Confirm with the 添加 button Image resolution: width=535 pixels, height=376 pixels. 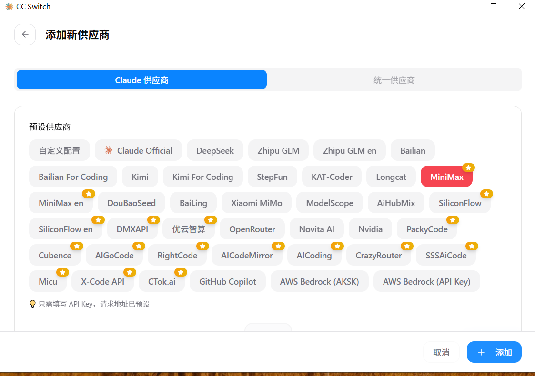[x=494, y=352]
